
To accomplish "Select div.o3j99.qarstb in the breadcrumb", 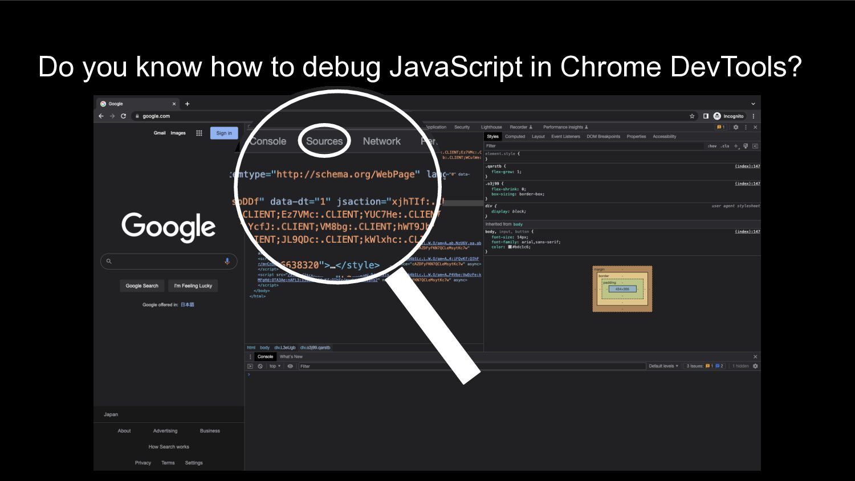I will (x=315, y=348).
